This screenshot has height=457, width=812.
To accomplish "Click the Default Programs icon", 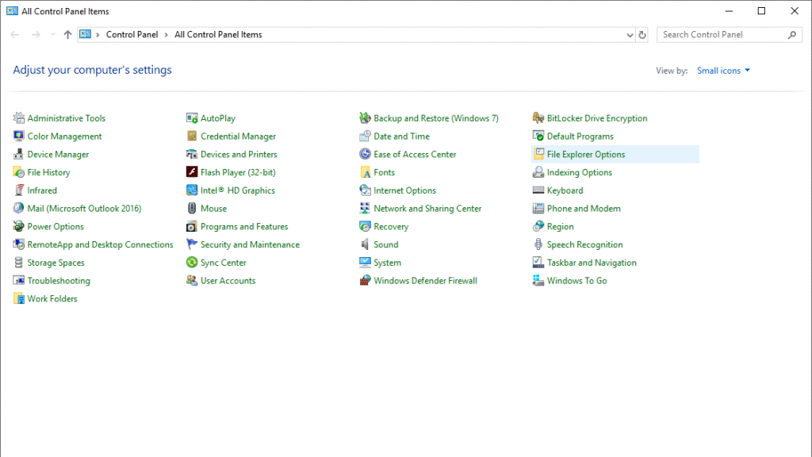I will (538, 136).
